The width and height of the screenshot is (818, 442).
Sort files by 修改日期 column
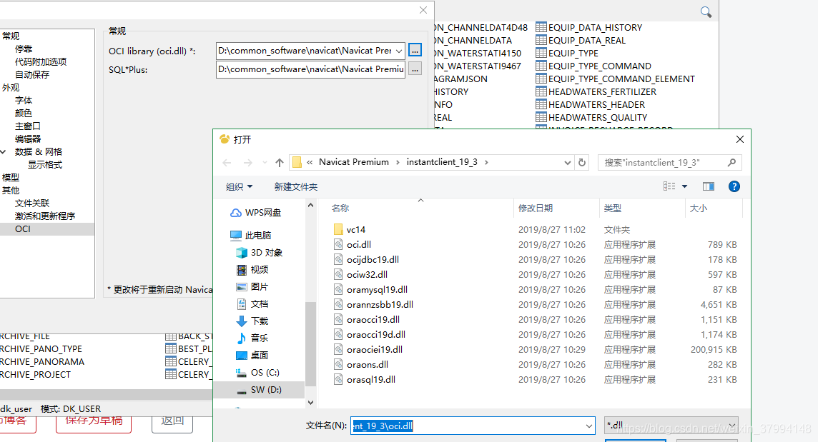(x=536, y=208)
